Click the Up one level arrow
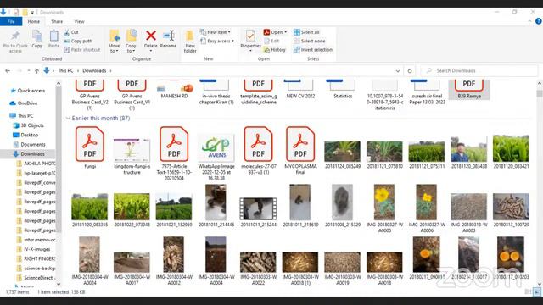The height and width of the screenshot is (305, 543). (36, 71)
